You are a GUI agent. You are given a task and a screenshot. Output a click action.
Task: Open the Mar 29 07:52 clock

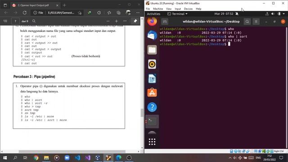(x=224, y=14)
